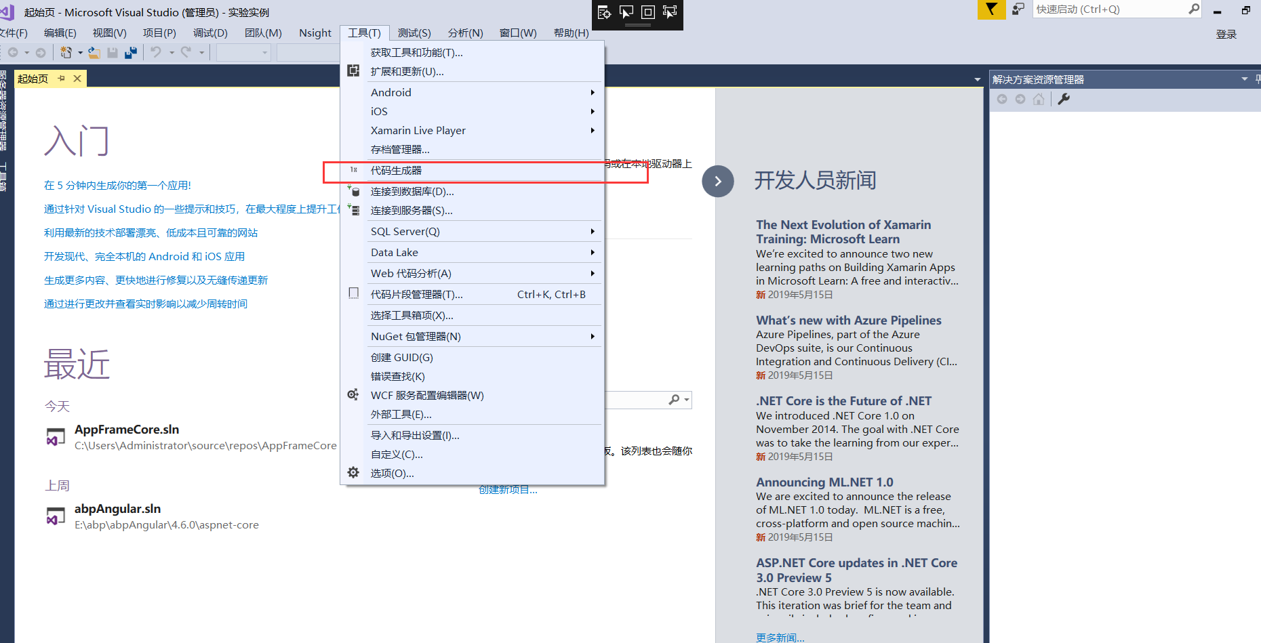
Task: Click the live visual tree icon in debug toolbar
Action: click(x=605, y=12)
